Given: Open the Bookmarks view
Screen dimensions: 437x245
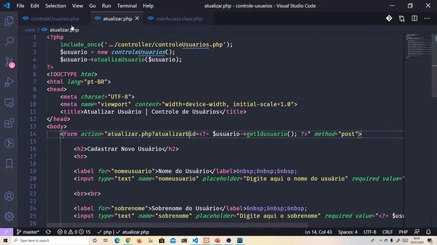Looking at the screenshot, I should point(9,163).
